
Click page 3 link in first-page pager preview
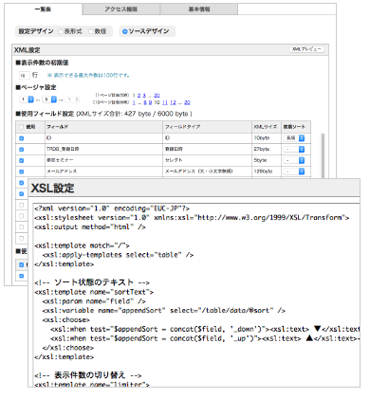[144, 95]
